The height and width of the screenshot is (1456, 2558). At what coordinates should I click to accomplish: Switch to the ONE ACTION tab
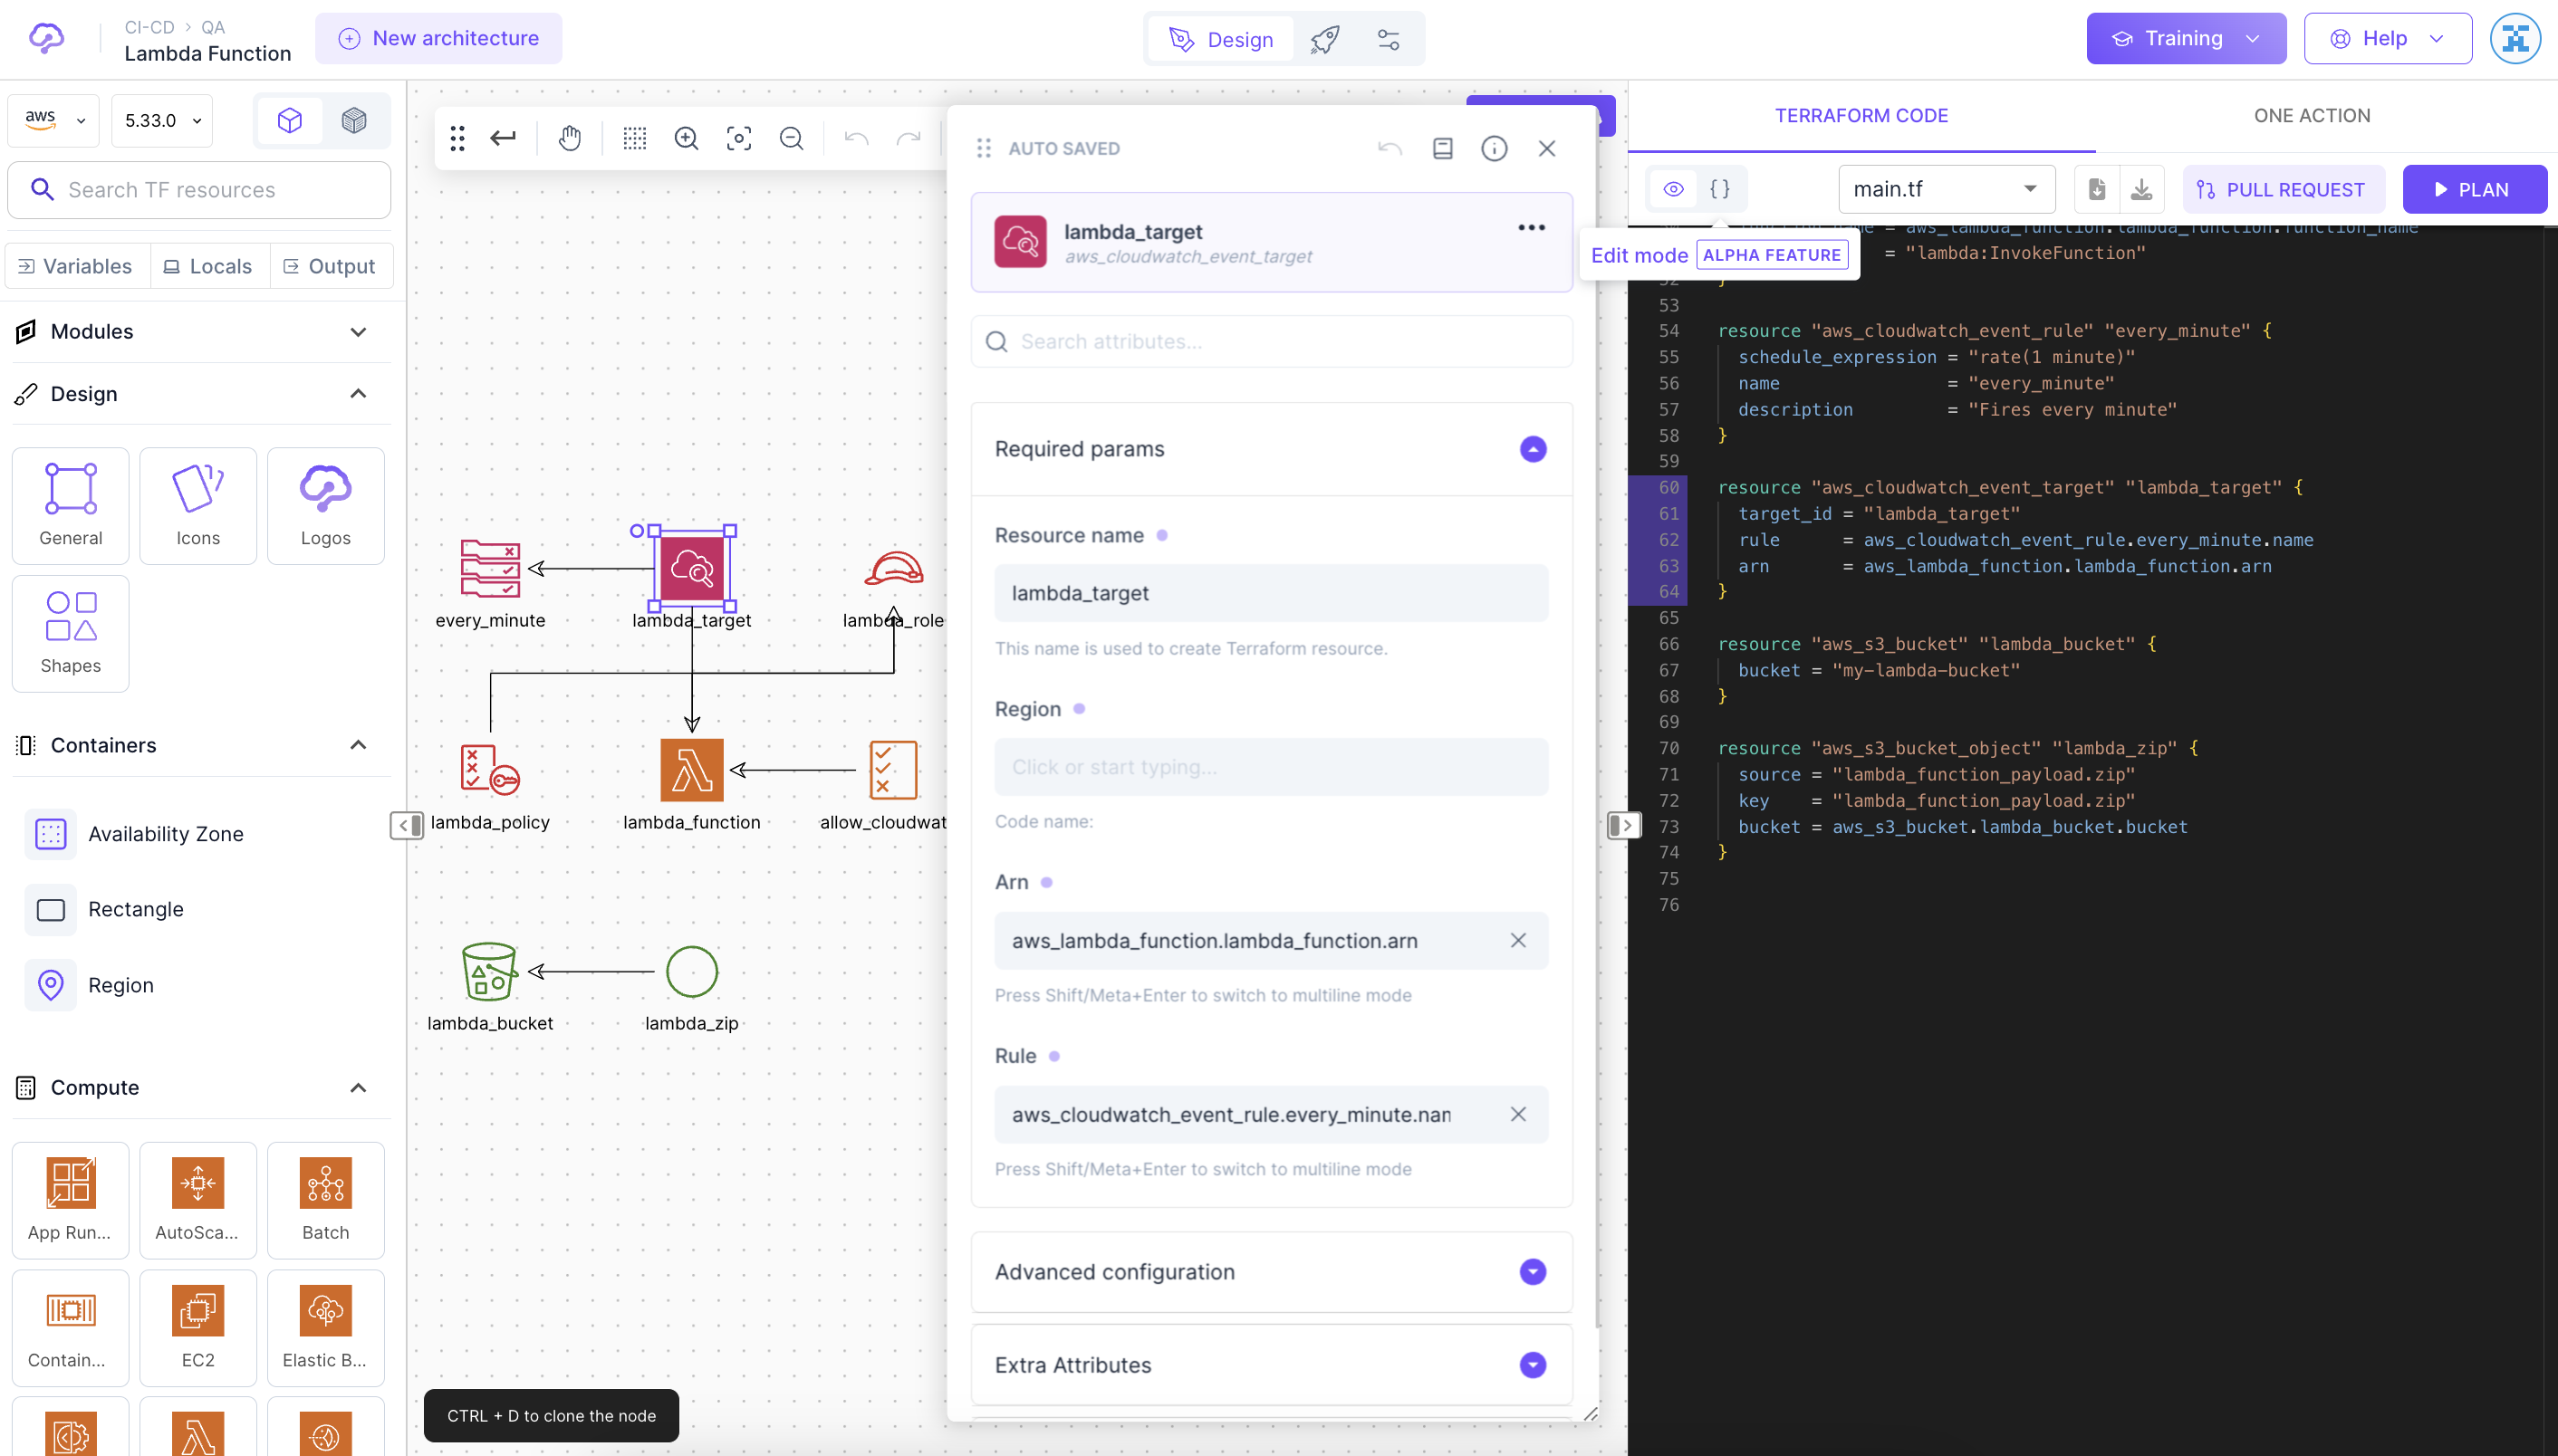click(2312, 115)
